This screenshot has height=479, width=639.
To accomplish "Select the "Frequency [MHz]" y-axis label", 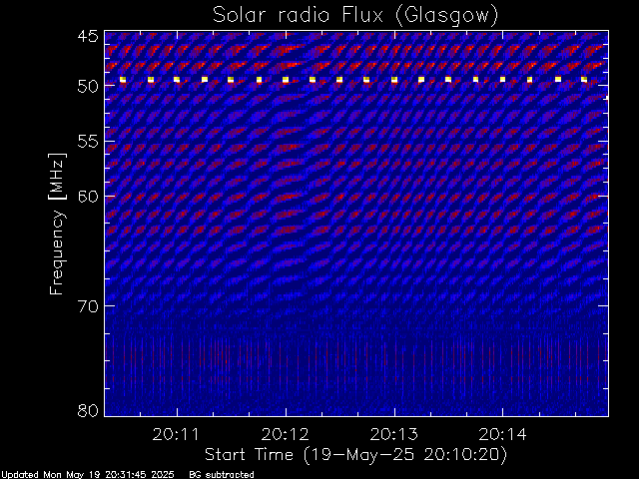I will click(x=57, y=223).
